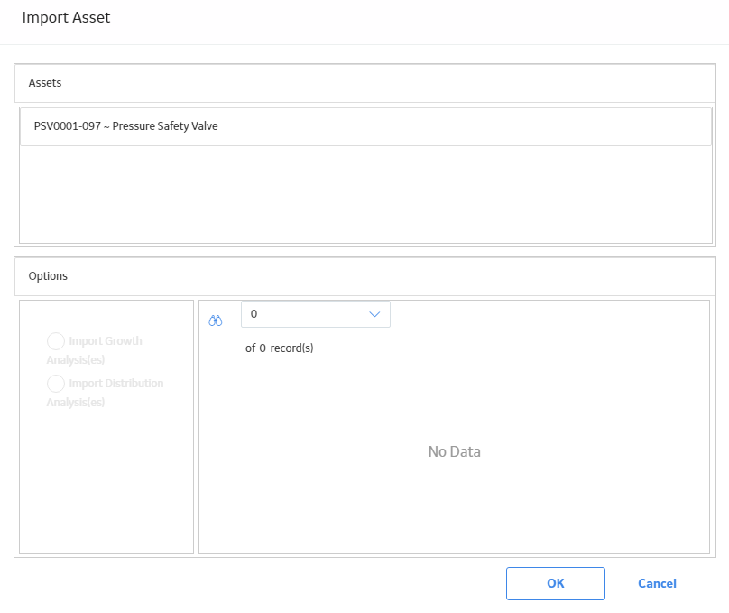This screenshot has height=613, width=729.
Task: Click the chevron arrow in records dropdown
Action: click(374, 314)
